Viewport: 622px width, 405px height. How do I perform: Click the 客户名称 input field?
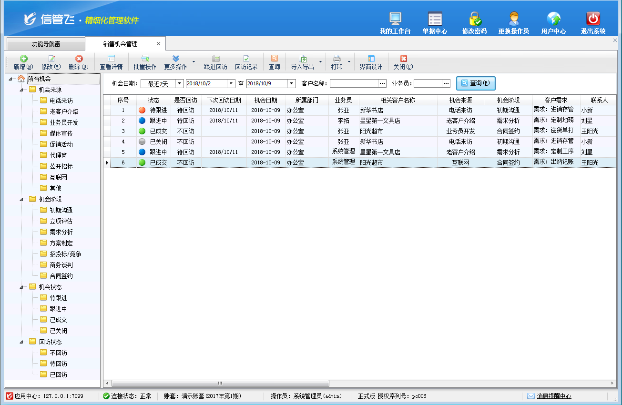tap(354, 83)
